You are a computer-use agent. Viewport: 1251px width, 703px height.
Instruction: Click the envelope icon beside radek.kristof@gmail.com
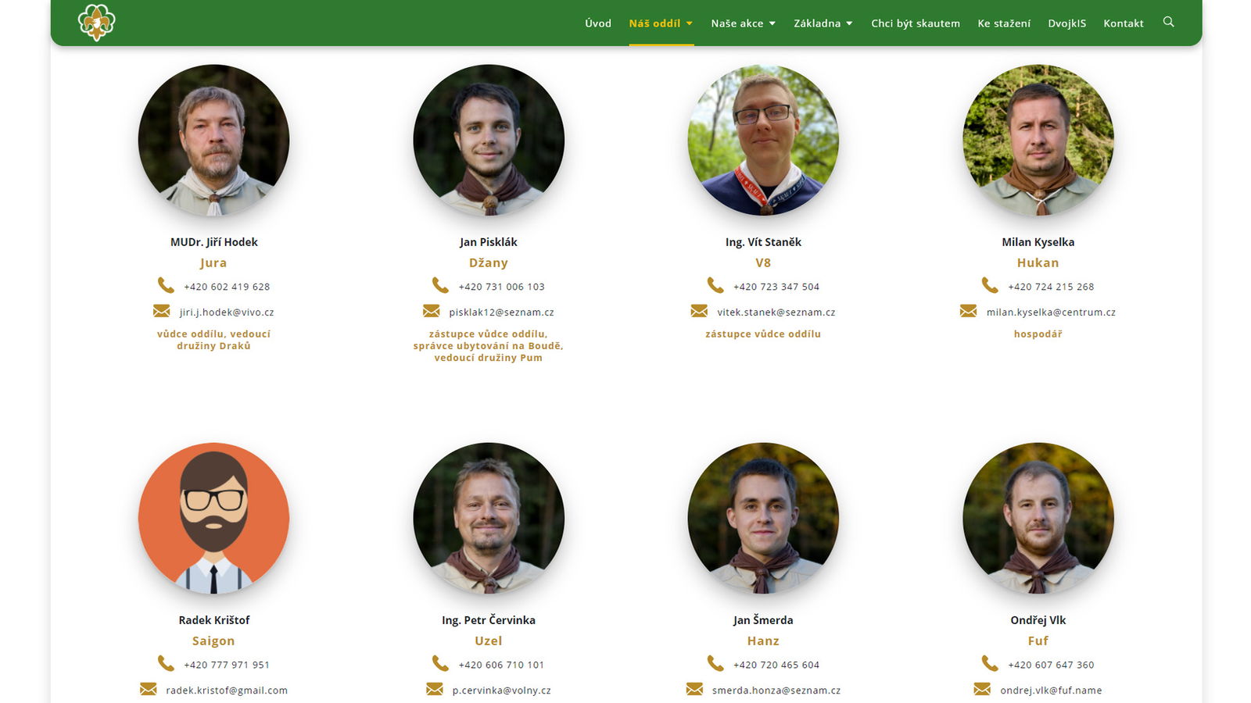click(x=149, y=689)
